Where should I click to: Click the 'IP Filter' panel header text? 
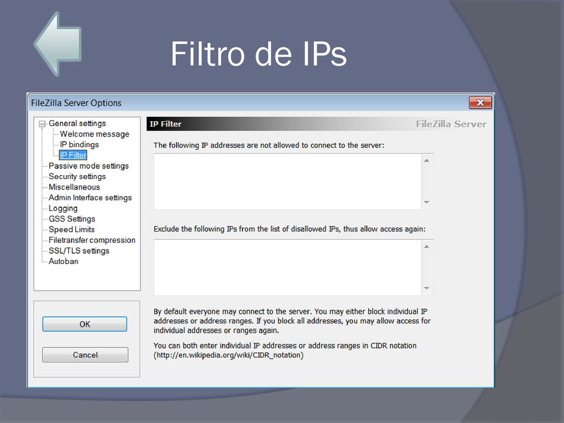165,124
